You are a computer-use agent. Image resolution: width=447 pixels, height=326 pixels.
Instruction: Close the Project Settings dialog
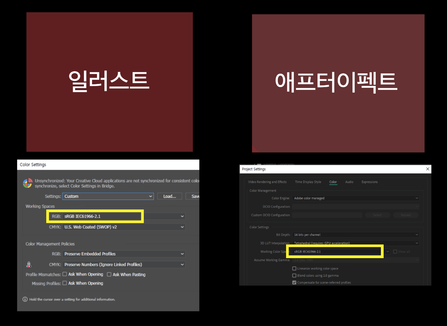(427, 169)
